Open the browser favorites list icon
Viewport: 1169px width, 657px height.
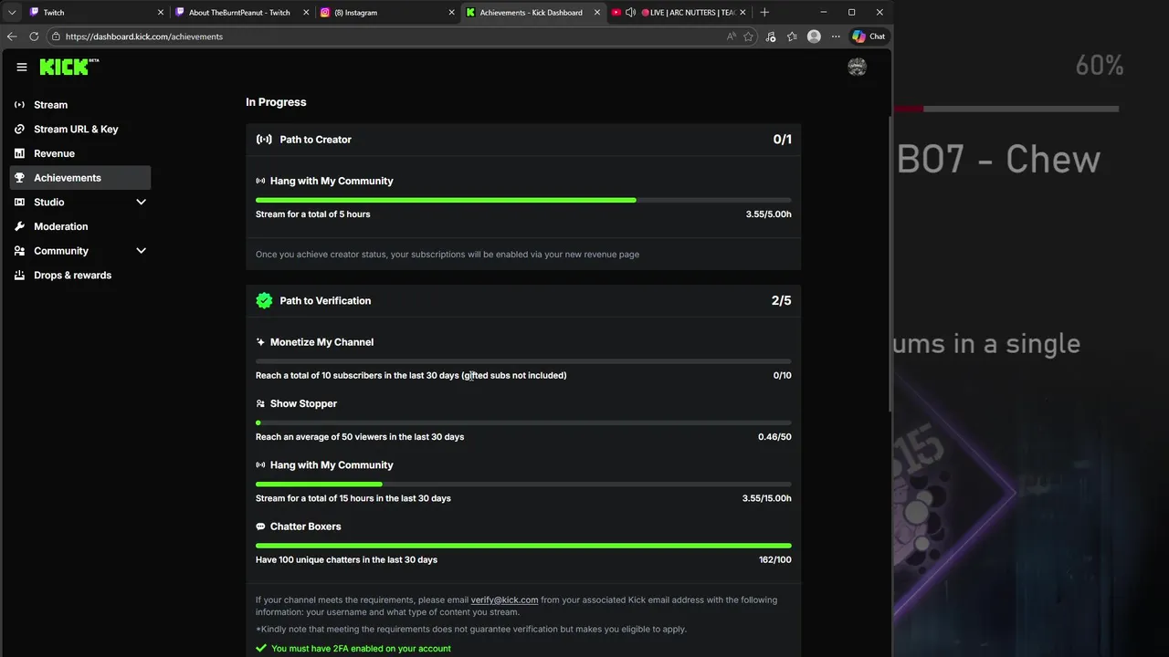click(792, 36)
